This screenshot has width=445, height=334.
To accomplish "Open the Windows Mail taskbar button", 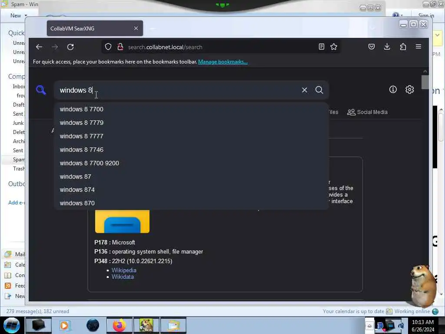I will (173, 325).
